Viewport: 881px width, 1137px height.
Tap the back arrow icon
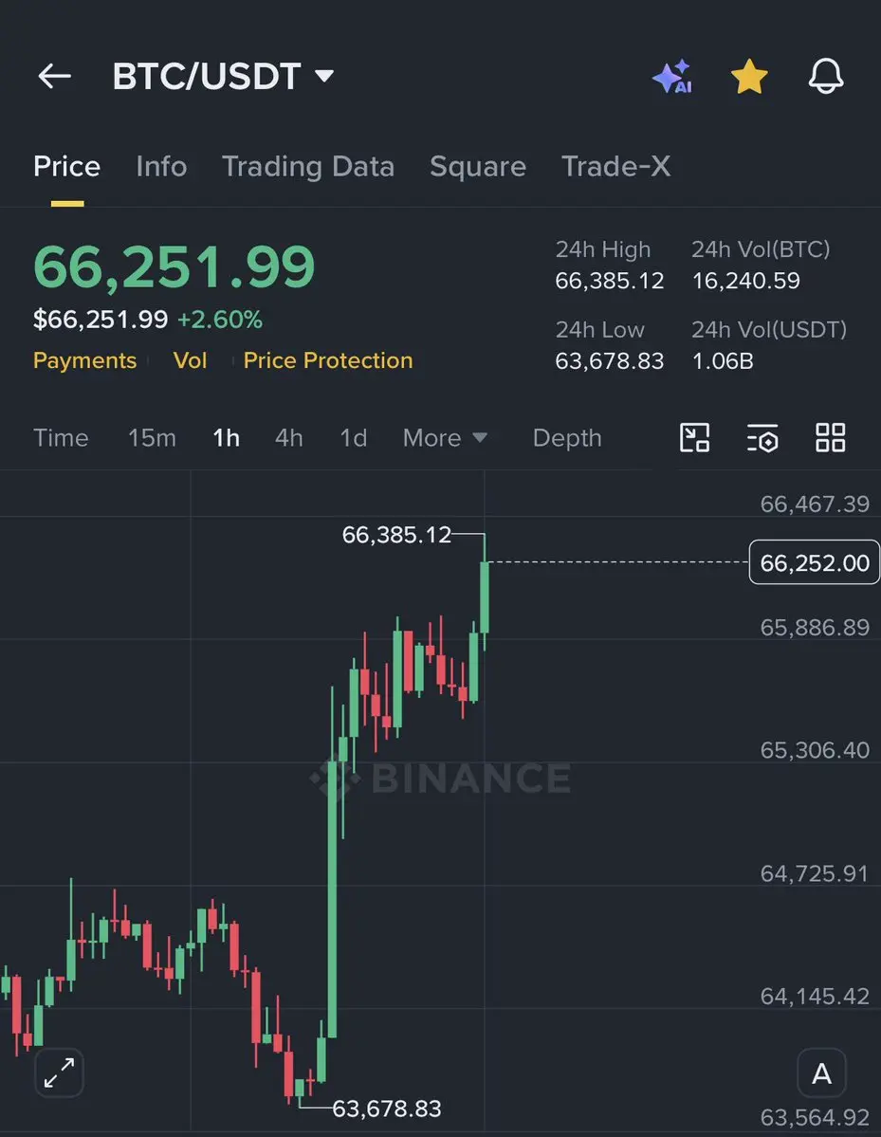[x=54, y=76]
